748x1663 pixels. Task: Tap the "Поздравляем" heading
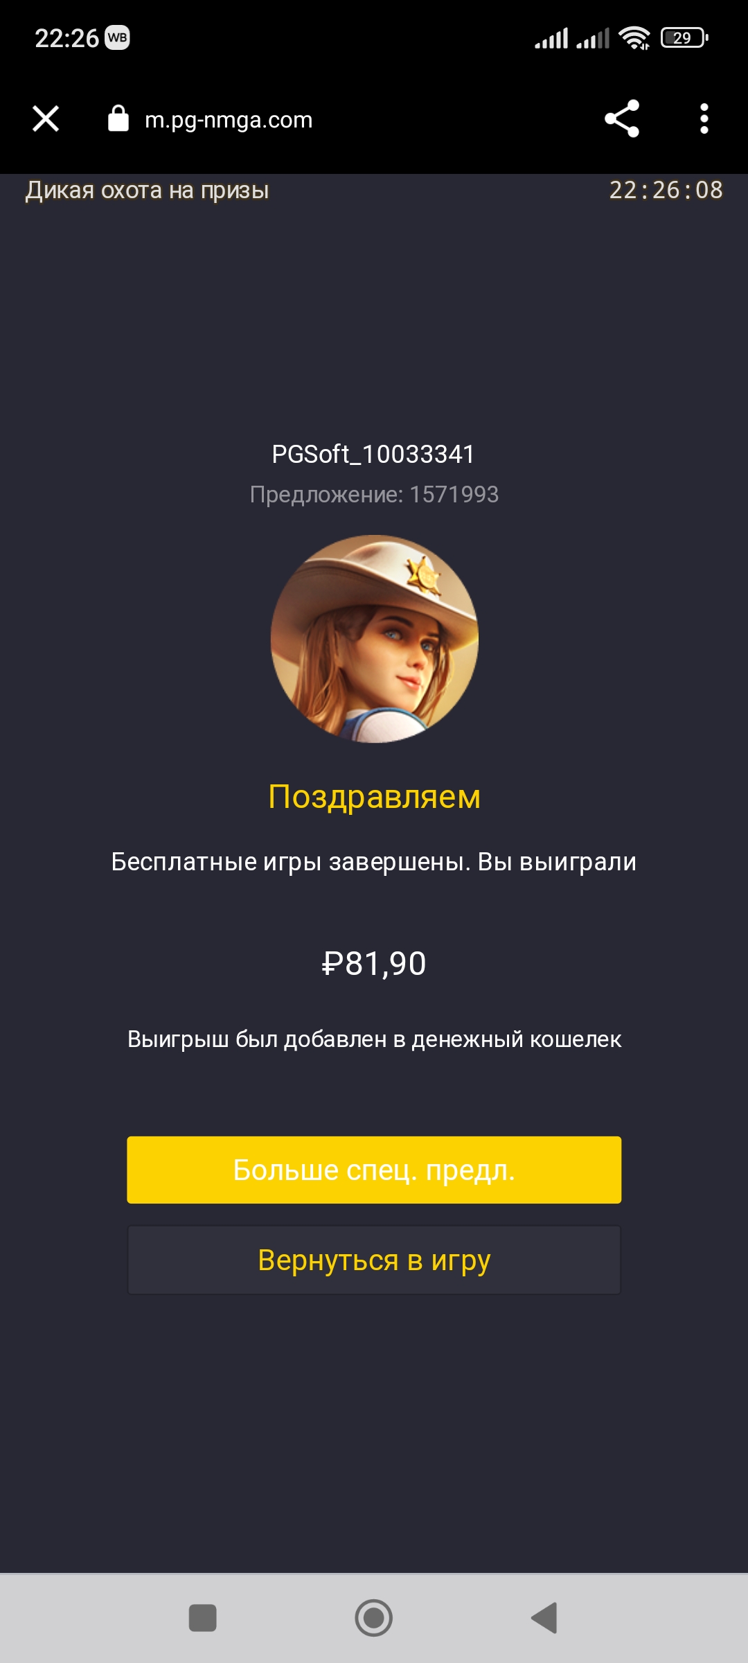click(374, 797)
